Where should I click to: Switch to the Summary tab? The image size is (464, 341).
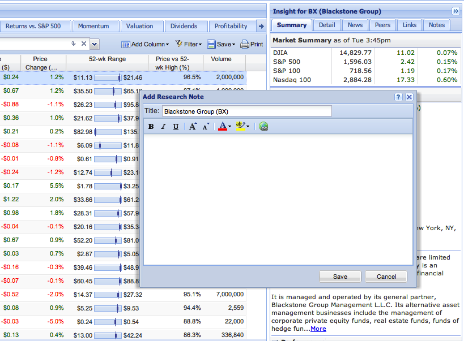(291, 25)
